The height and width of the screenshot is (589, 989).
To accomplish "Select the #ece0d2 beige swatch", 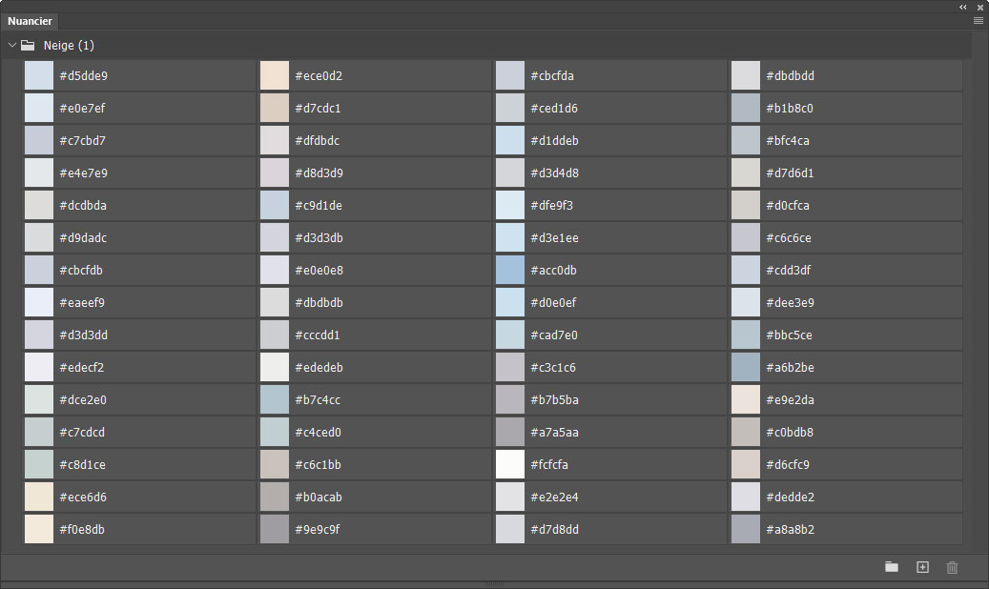I will tap(275, 76).
